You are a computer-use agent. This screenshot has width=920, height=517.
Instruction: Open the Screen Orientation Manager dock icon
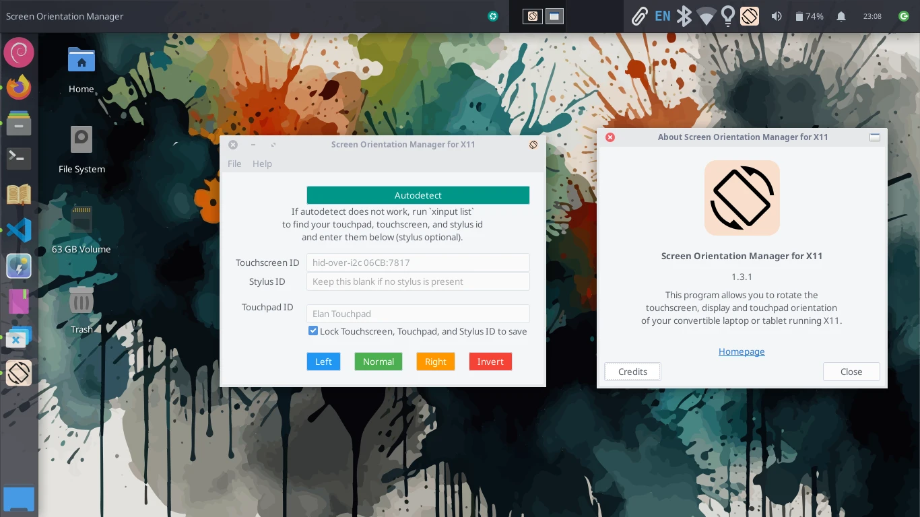(18, 373)
